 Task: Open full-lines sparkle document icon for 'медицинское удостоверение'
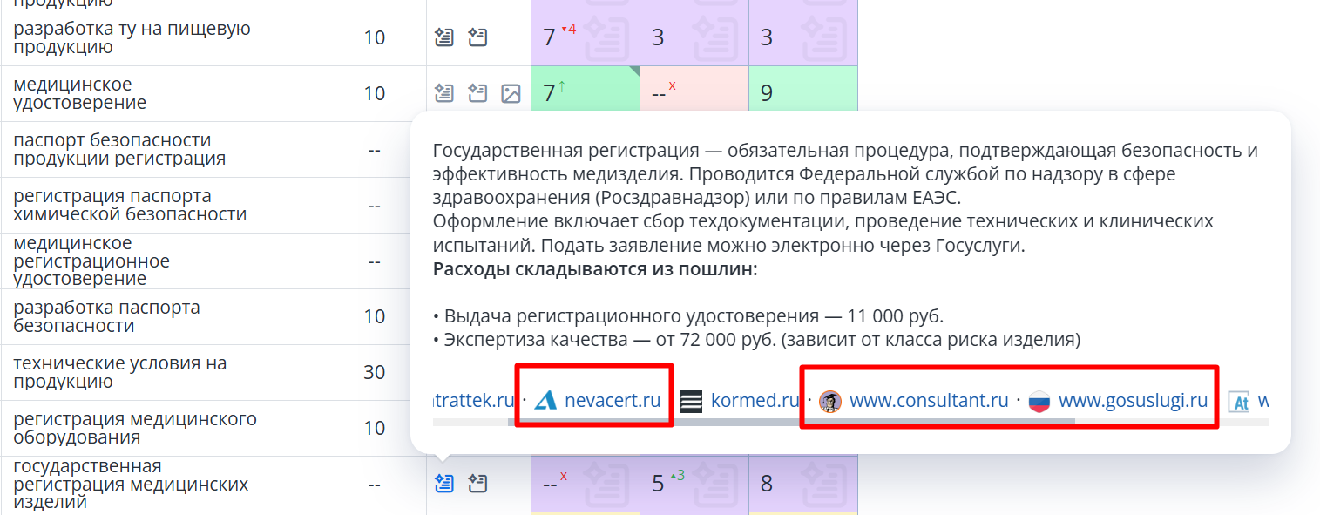coord(444,93)
